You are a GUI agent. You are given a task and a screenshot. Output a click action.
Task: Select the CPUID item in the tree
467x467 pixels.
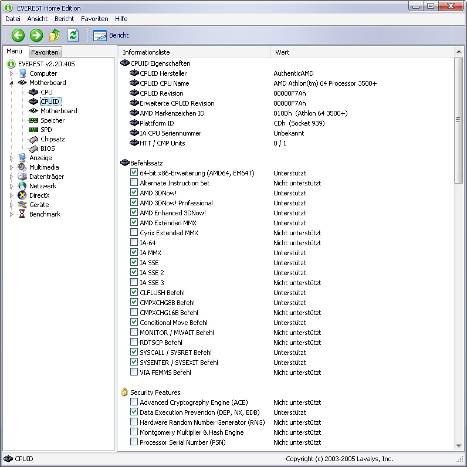50,101
